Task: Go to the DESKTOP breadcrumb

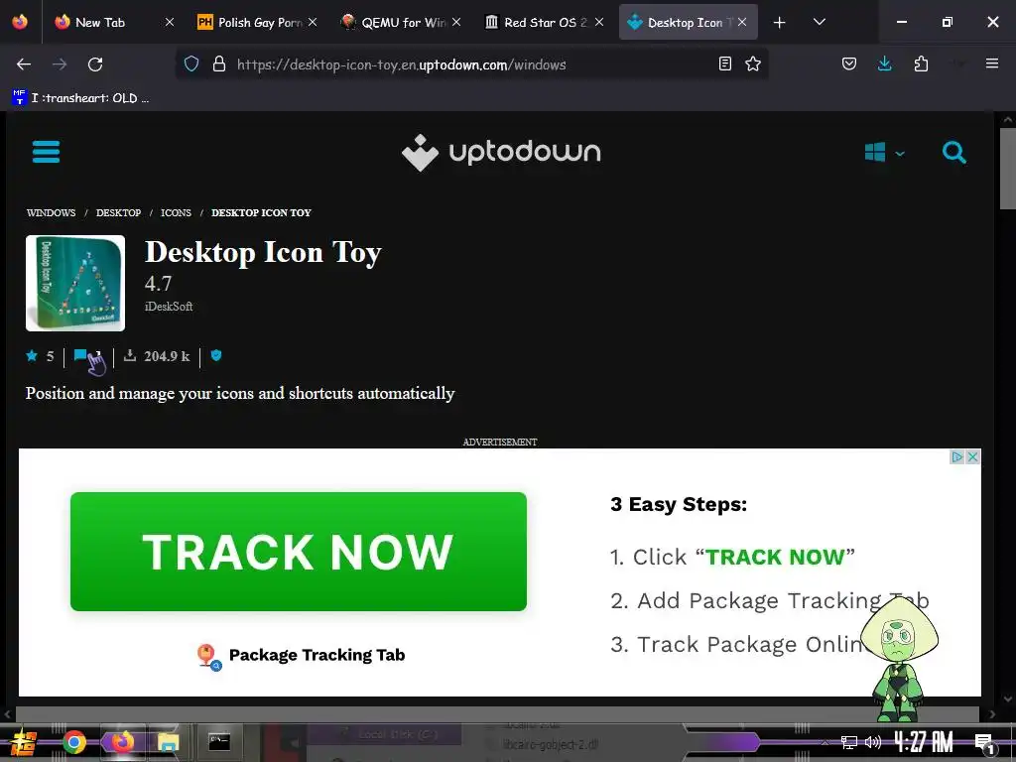Action: click(x=119, y=212)
